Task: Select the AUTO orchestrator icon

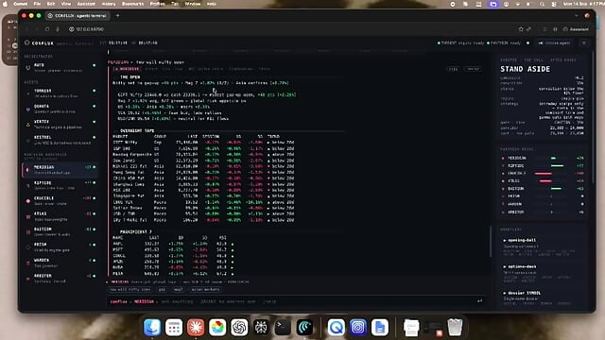Action: (27, 67)
